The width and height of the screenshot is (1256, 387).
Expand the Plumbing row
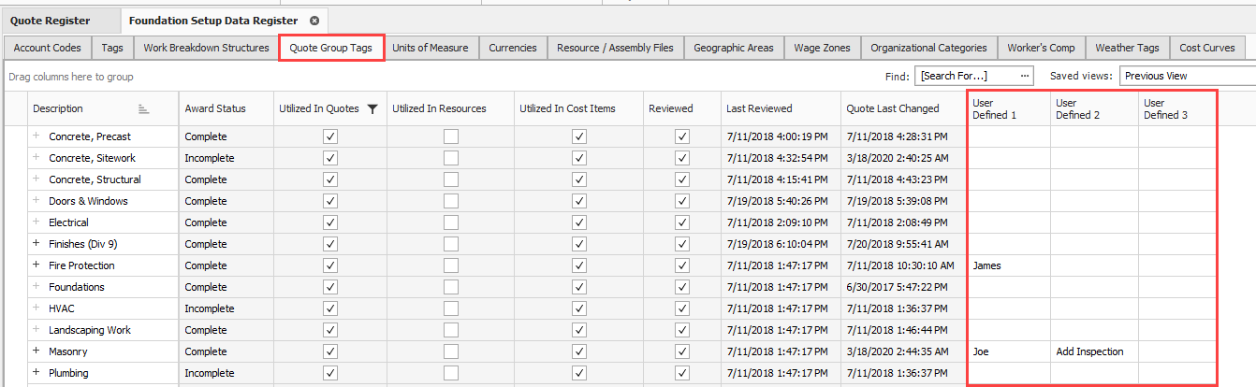tap(37, 373)
